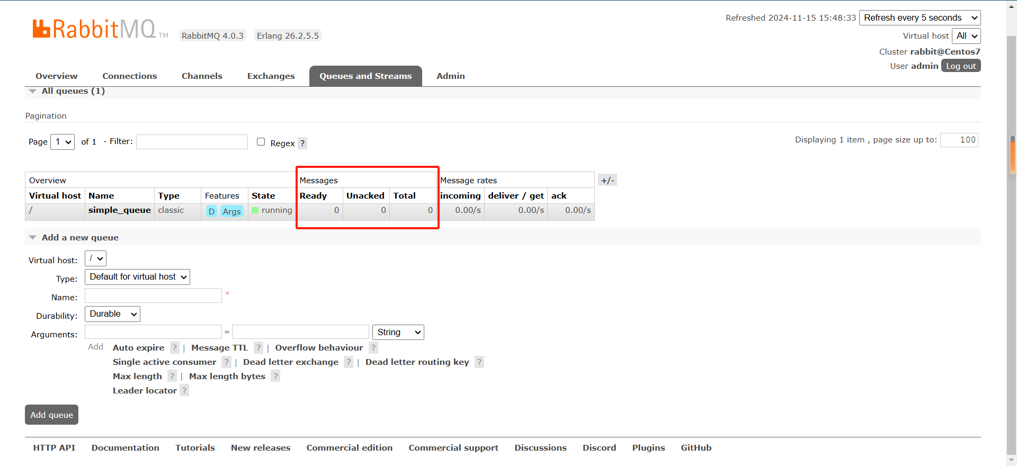Open help for Single active consumer
Image resolution: width=1017 pixels, height=466 pixels.
point(226,362)
